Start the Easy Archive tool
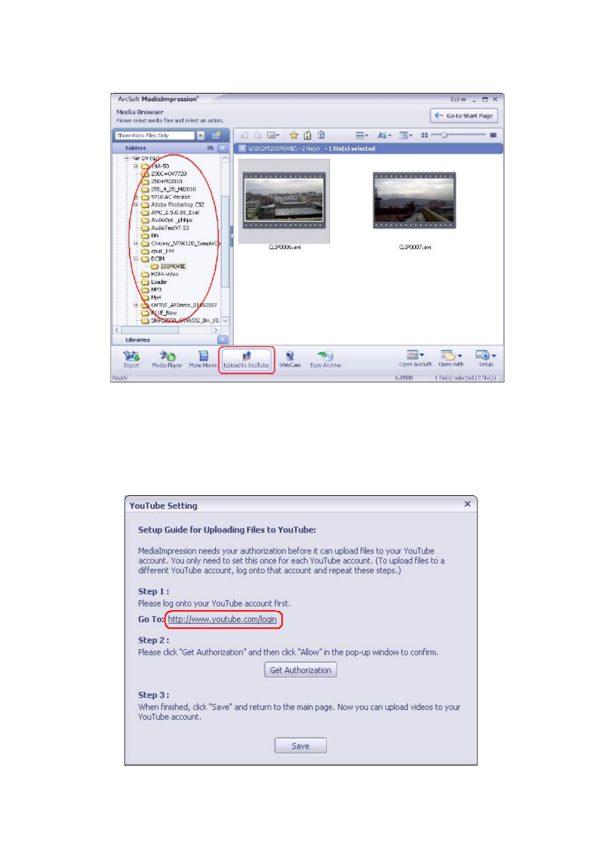The image size is (611, 865). [x=325, y=359]
